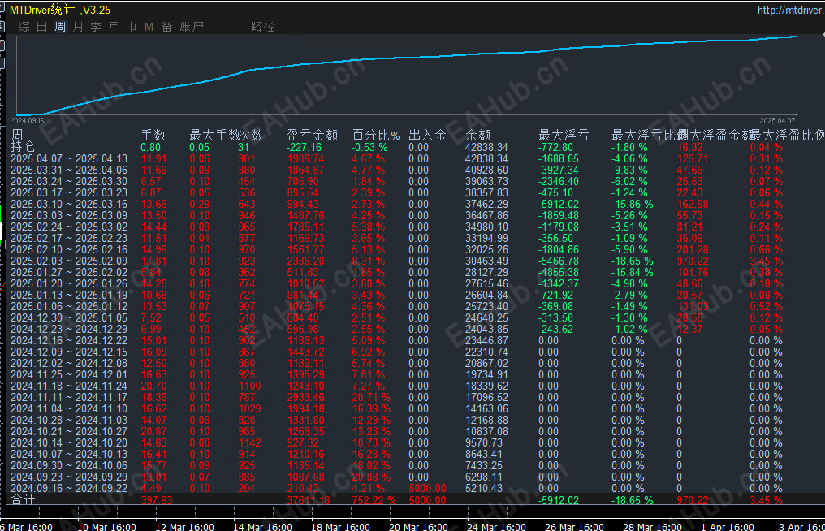Open the 币 currency tab
Screen dimensions: 825x531
[x=132, y=27]
